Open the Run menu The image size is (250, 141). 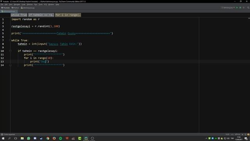[x=36, y=4]
